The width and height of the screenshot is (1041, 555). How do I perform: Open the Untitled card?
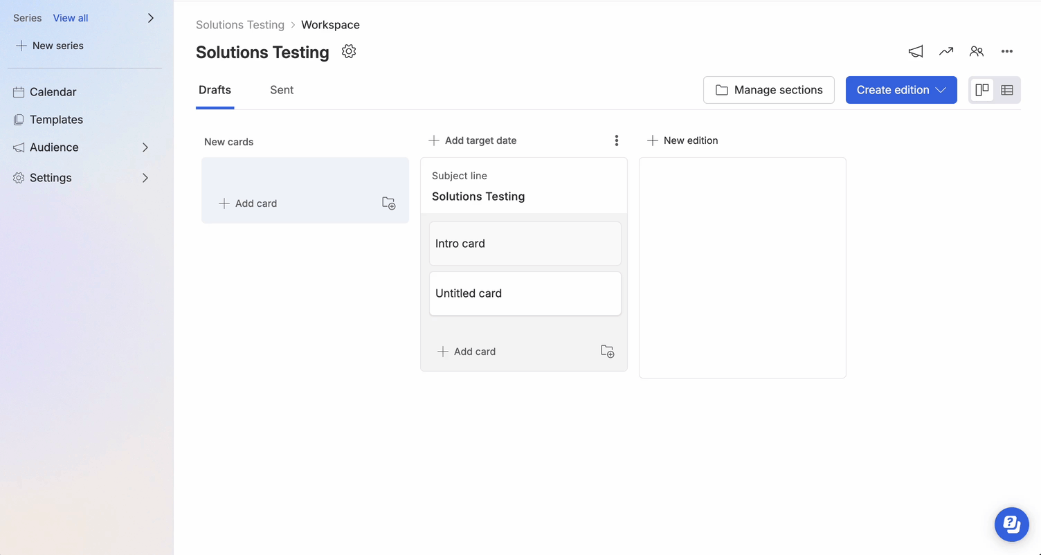[525, 293]
